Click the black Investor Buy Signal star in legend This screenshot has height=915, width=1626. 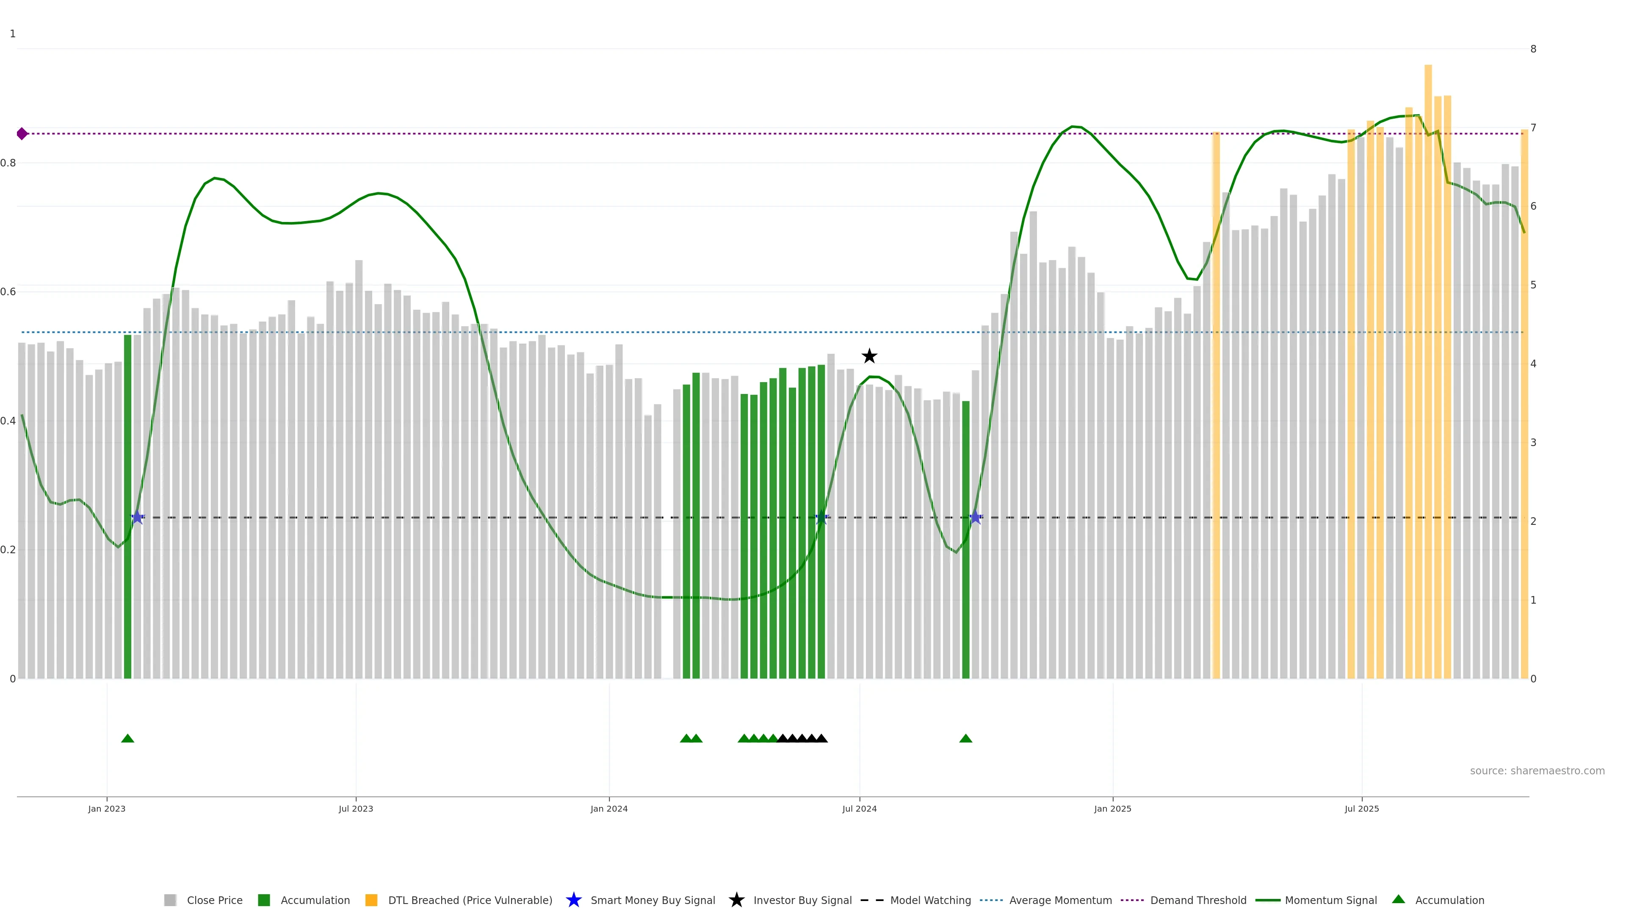(x=736, y=900)
